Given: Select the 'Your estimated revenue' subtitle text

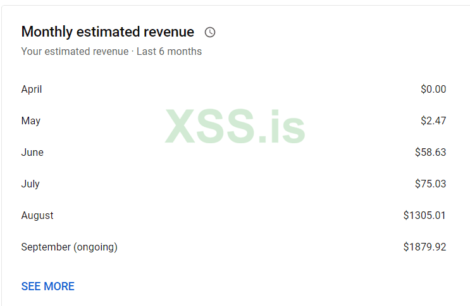Looking at the screenshot, I should pyautogui.click(x=75, y=52).
